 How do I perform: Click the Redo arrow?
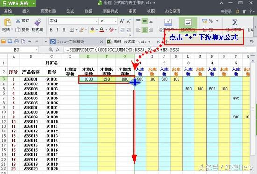[36, 42]
